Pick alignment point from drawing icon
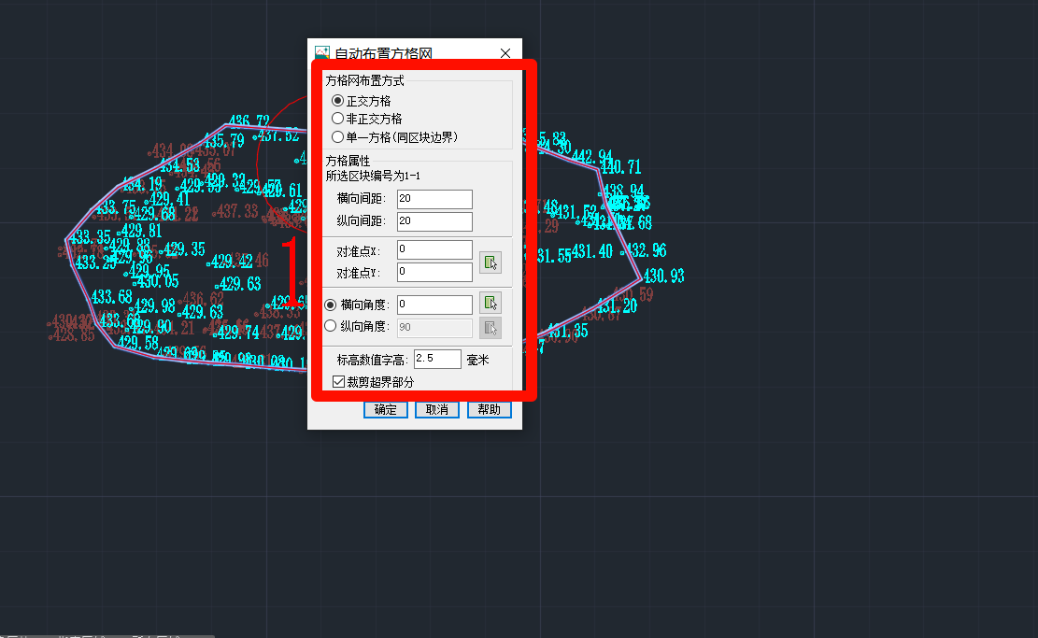 [490, 262]
